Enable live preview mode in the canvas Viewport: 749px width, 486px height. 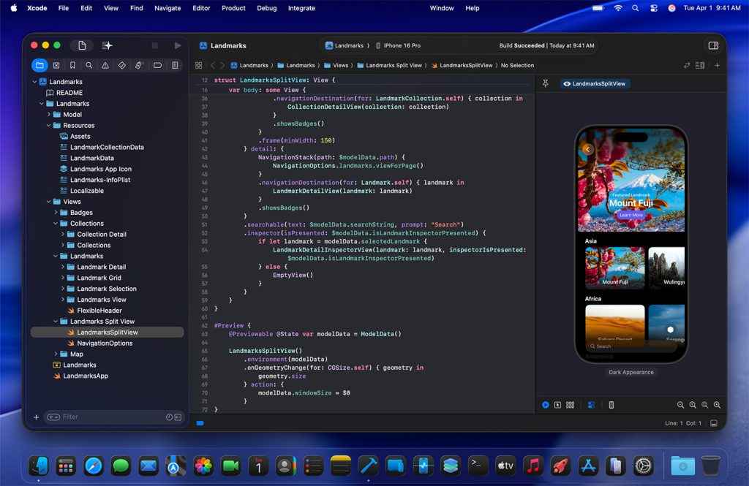coord(545,405)
